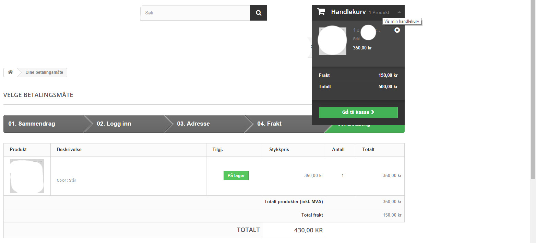Image resolution: width=536 pixels, height=243 pixels.
Task: Click the 1 Produkt cart count text
Action: coord(379,12)
